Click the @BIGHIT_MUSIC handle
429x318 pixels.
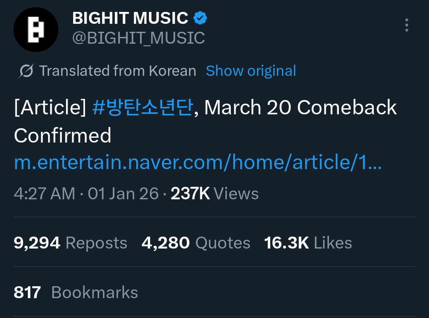138,38
